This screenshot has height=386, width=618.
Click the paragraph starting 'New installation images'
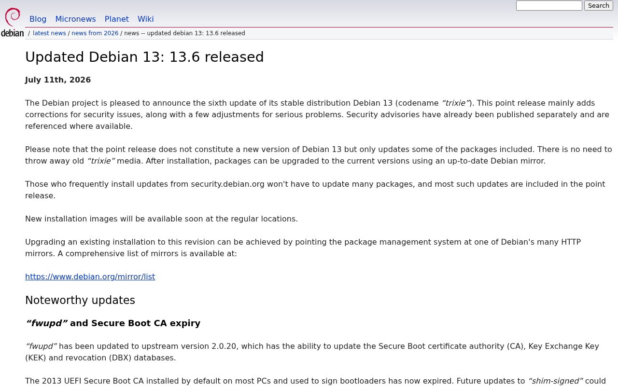pos(161,219)
